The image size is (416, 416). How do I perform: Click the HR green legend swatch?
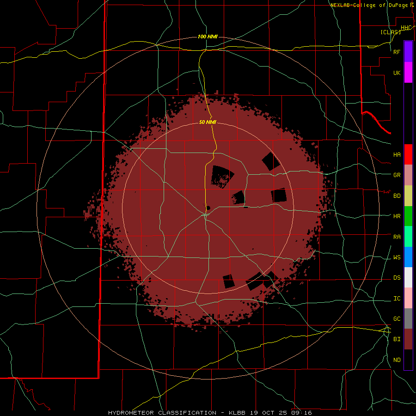pos(408,216)
